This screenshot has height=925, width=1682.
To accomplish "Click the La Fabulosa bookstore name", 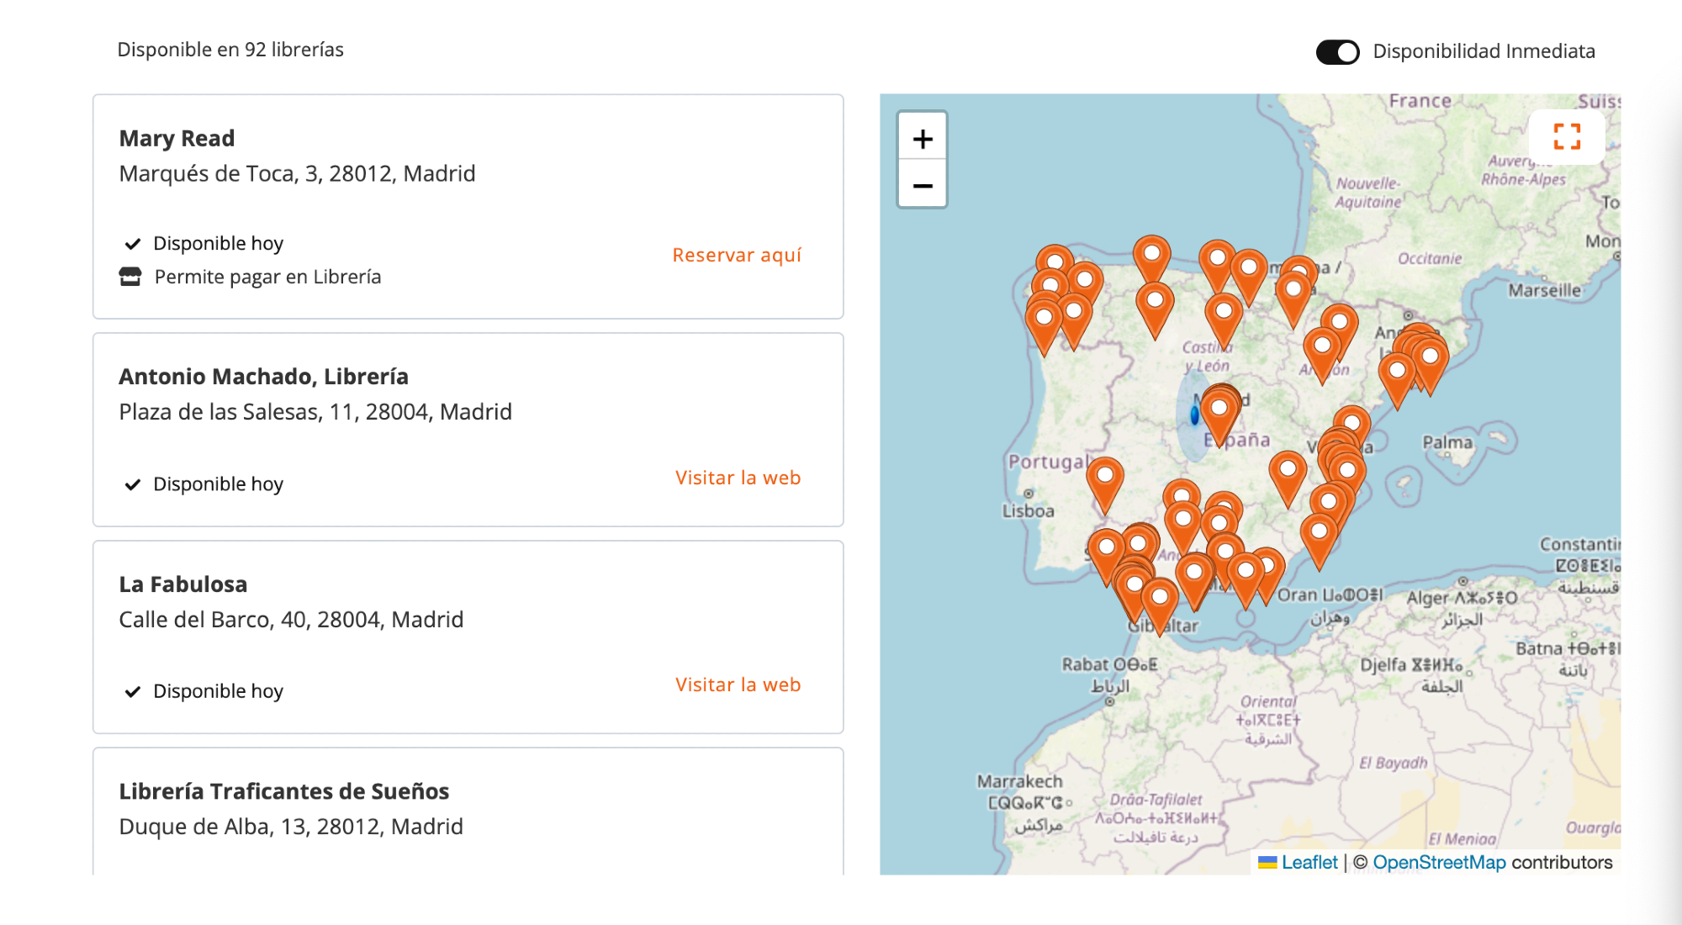I will pos(182,584).
